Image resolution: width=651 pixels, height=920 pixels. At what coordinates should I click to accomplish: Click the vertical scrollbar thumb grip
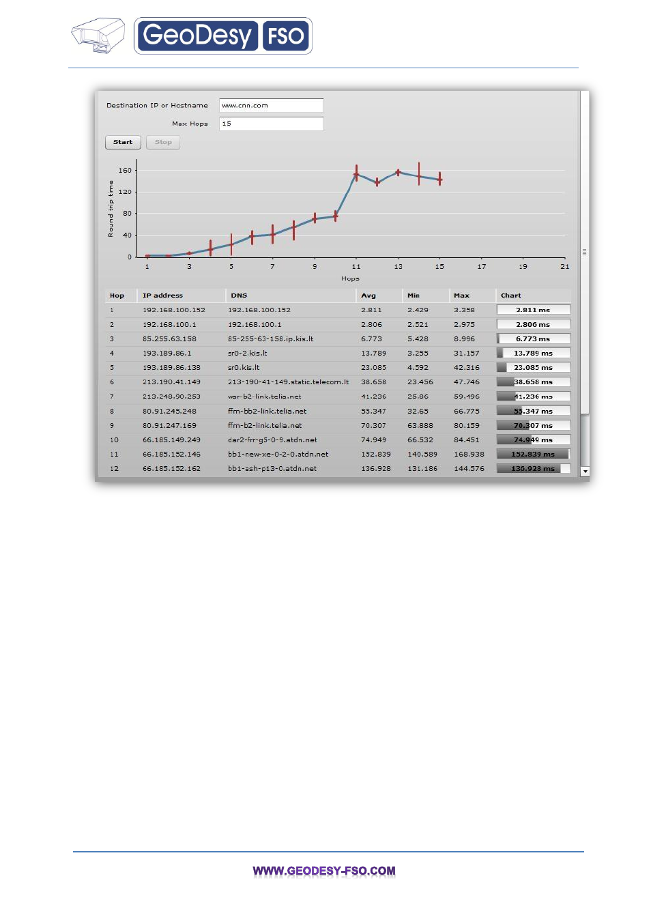(584, 252)
